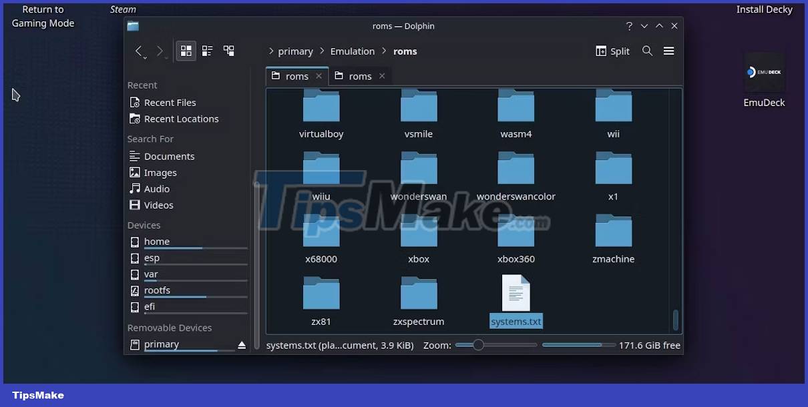The height and width of the screenshot is (407, 808).
Task: Click the help question mark icon
Action: pyautogui.click(x=628, y=25)
